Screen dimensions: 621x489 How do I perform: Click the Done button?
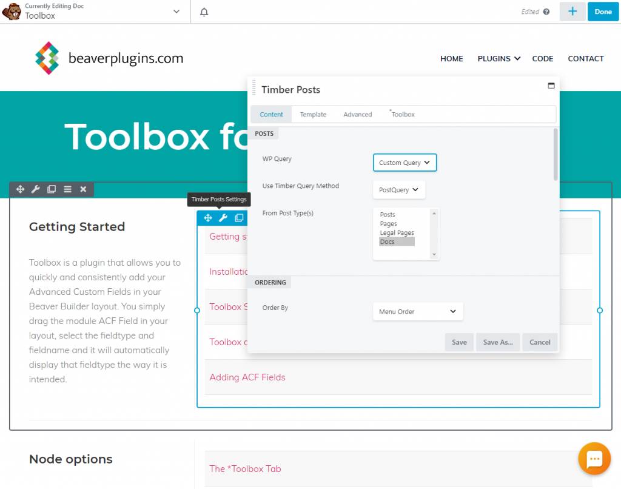[x=603, y=12]
